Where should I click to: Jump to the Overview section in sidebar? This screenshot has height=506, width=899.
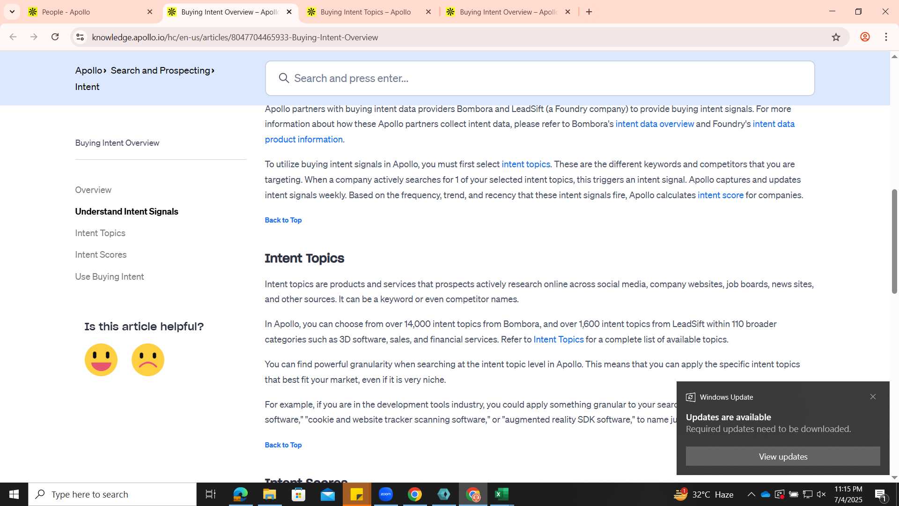(93, 190)
